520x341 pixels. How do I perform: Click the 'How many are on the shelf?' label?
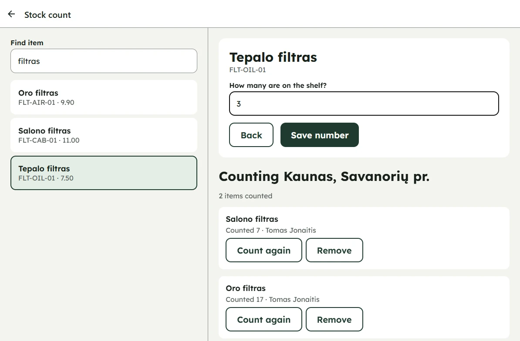click(278, 85)
